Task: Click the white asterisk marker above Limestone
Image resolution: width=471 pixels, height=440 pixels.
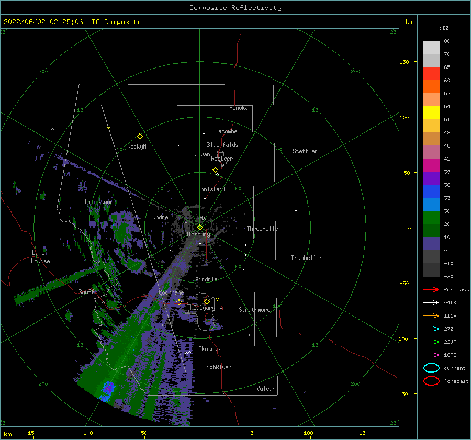Action: [x=99, y=197]
